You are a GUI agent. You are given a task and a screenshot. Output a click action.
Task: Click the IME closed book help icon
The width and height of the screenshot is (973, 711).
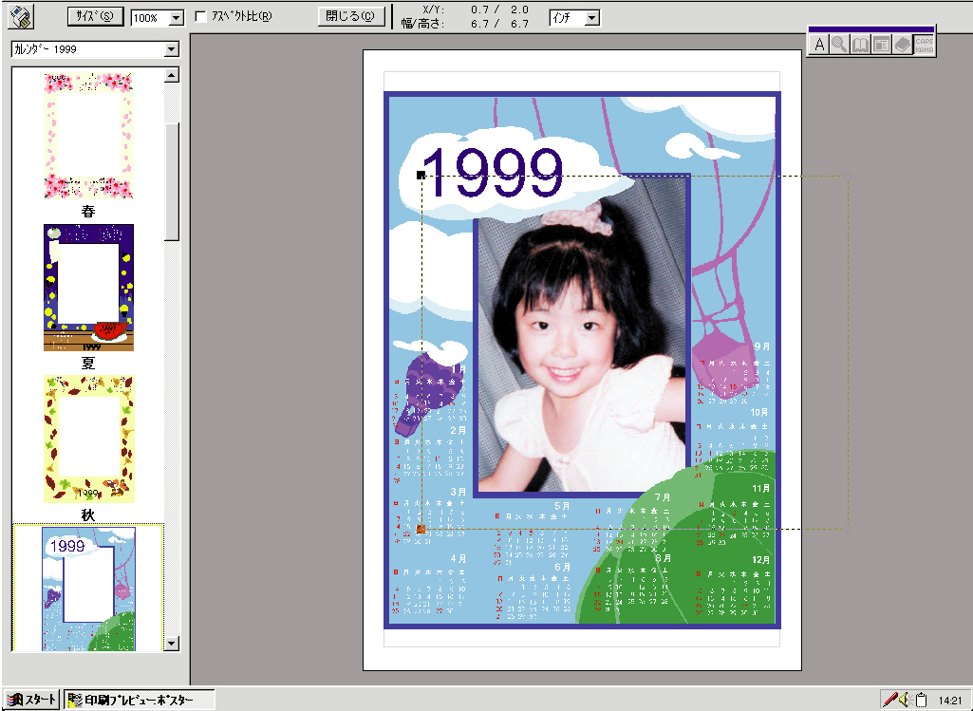[902, 44]
